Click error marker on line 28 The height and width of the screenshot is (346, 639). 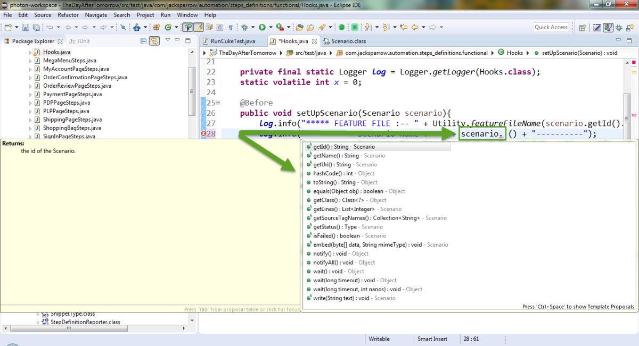203,134
